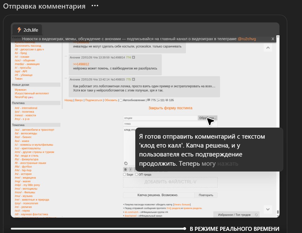Click post number №1498814

tap(118, 57)
